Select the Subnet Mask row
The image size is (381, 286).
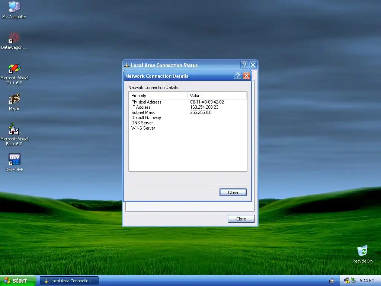[188, 112]
